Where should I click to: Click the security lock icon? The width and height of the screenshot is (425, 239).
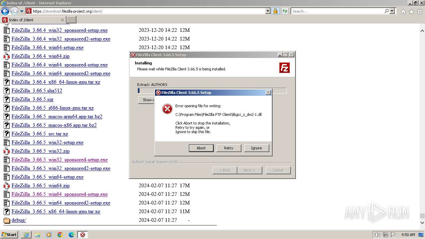point(275,11)
